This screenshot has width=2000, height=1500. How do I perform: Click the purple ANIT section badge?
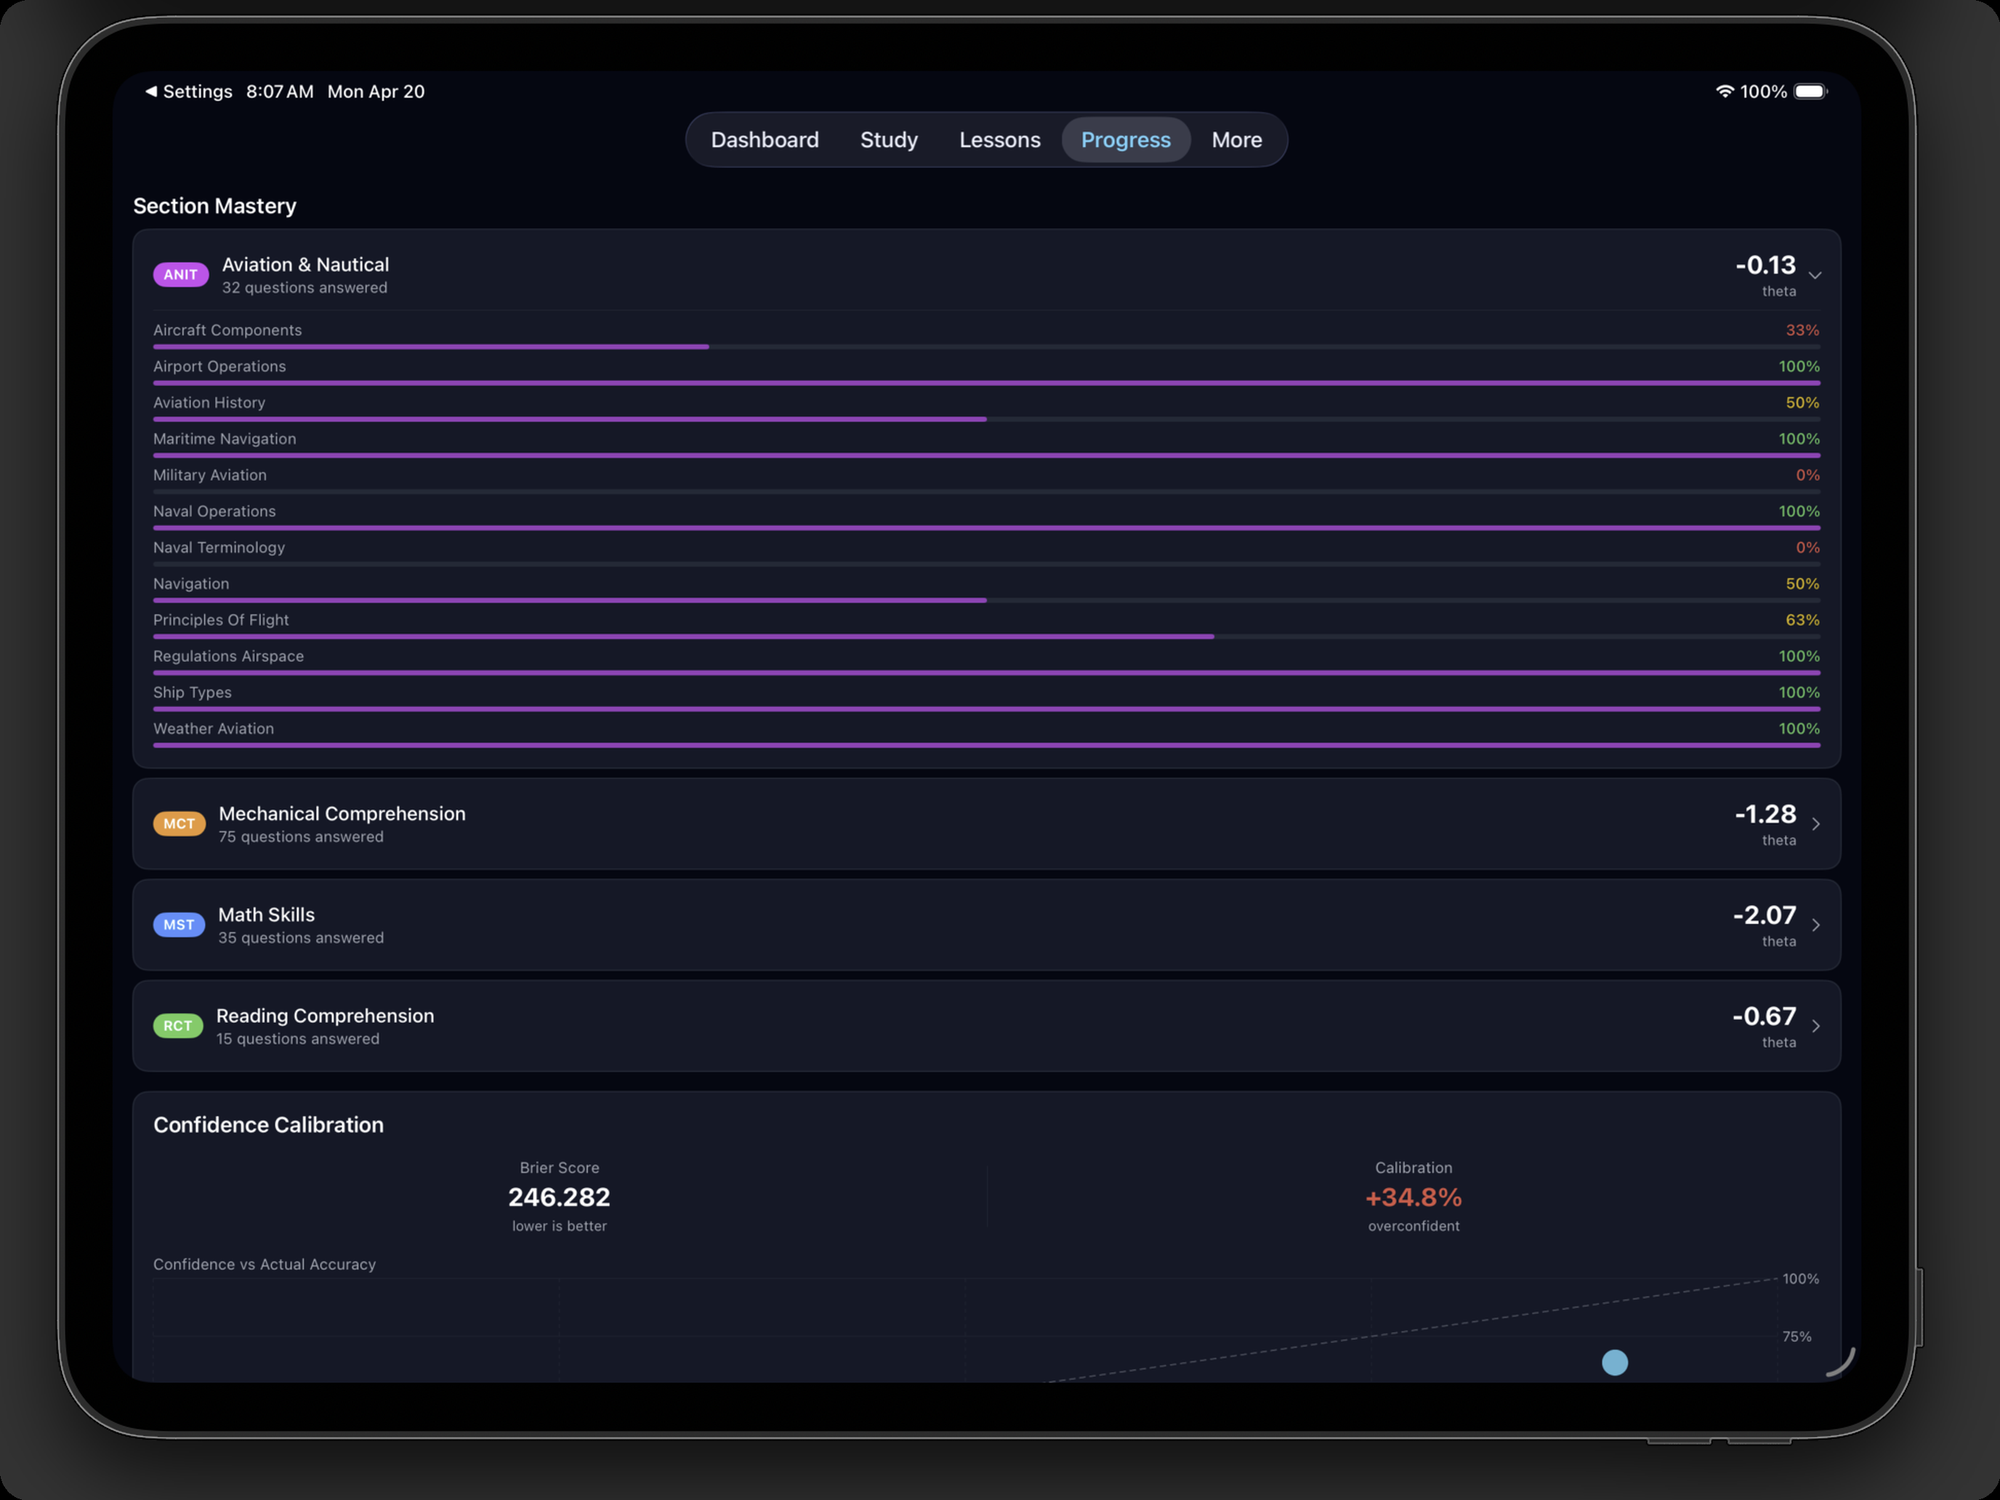(181, 275)
